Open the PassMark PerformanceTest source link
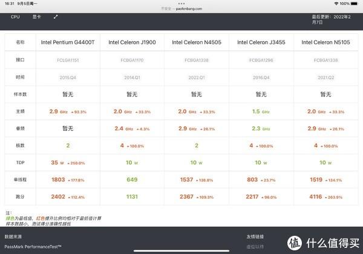The image size is (363, 254). pos(33,247)
